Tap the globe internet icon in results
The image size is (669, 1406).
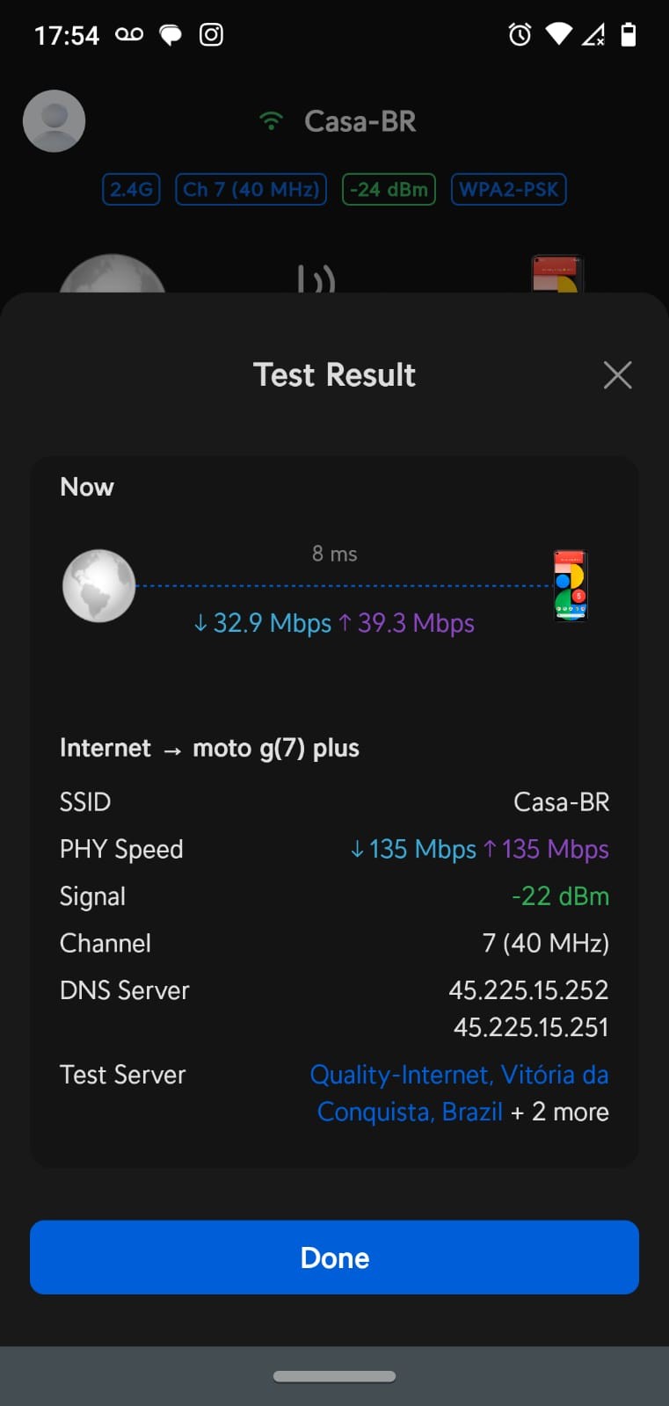99,586
